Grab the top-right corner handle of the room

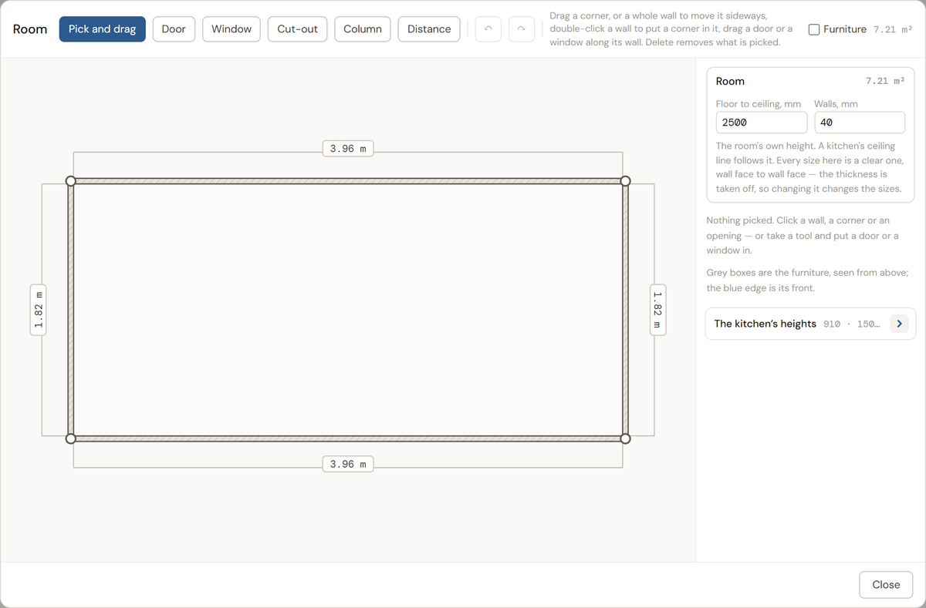[626, 181]
